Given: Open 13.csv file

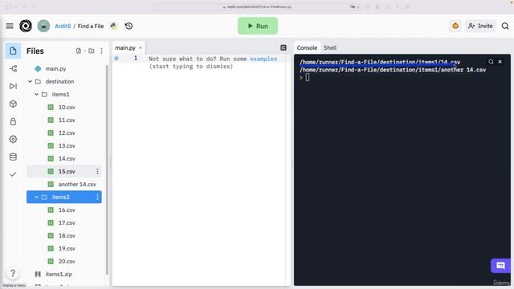Looking at the screenshot, I should [67, 145].
